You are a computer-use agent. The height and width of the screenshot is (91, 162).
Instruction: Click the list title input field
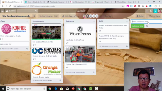coord(147,21)
